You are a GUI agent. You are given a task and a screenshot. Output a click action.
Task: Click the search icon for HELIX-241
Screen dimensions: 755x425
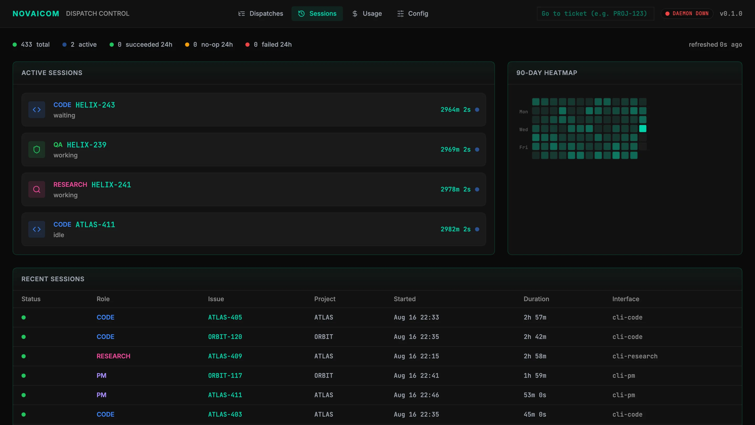pos(37,189)
